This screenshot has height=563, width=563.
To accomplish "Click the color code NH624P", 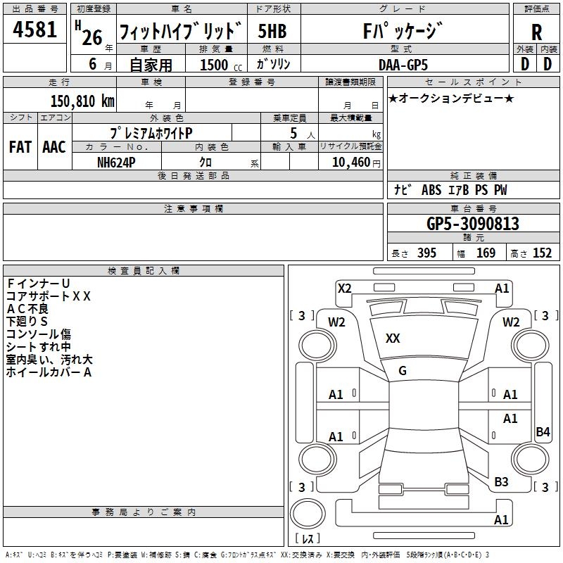I will (117, 162).
